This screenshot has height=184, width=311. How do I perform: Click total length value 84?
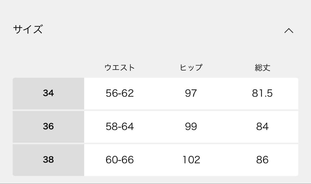[262, 127]
